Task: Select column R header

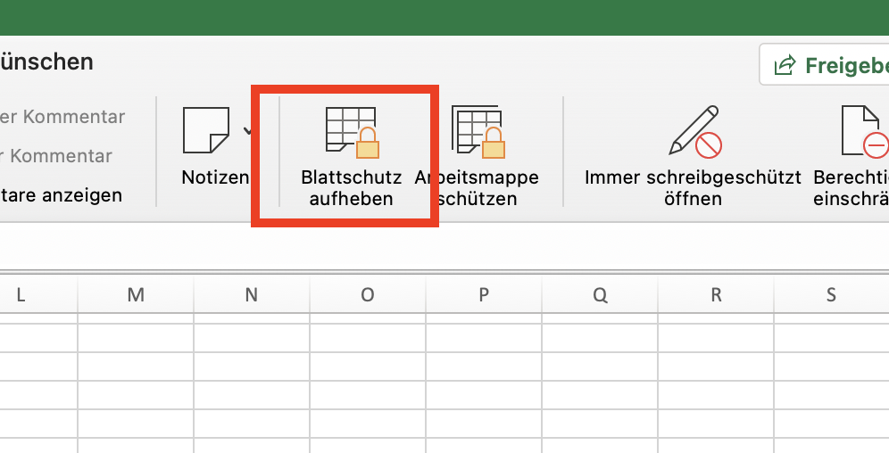Action: tap(716, 294)
